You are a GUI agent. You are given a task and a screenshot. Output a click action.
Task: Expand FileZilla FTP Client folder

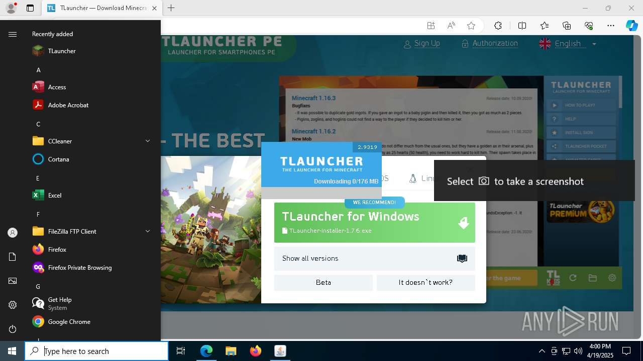click(90, 232)
